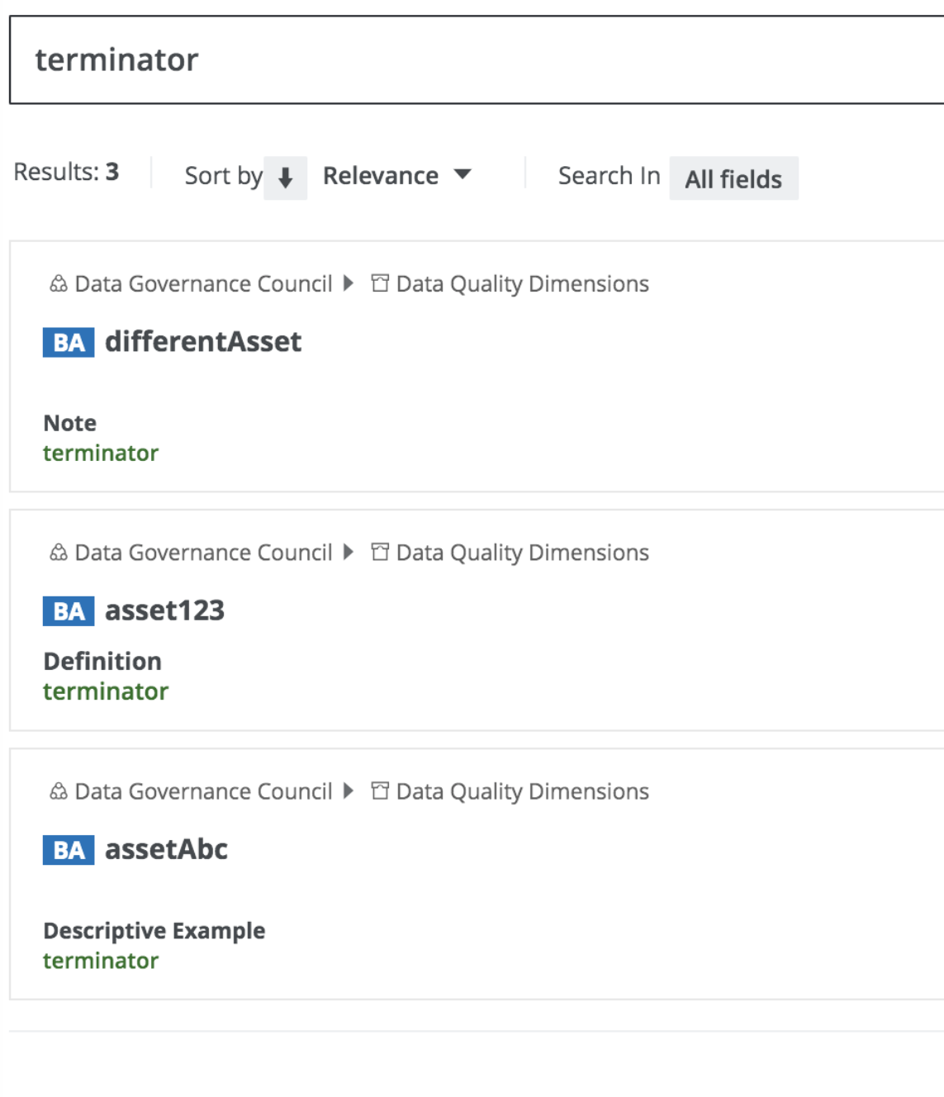Open Data Quality Dimensions above differentAsset

522,284
